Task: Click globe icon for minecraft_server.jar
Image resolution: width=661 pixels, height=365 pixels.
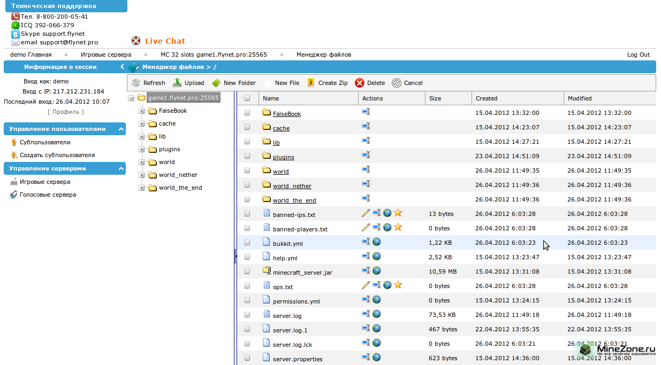Action: [377, 271]
